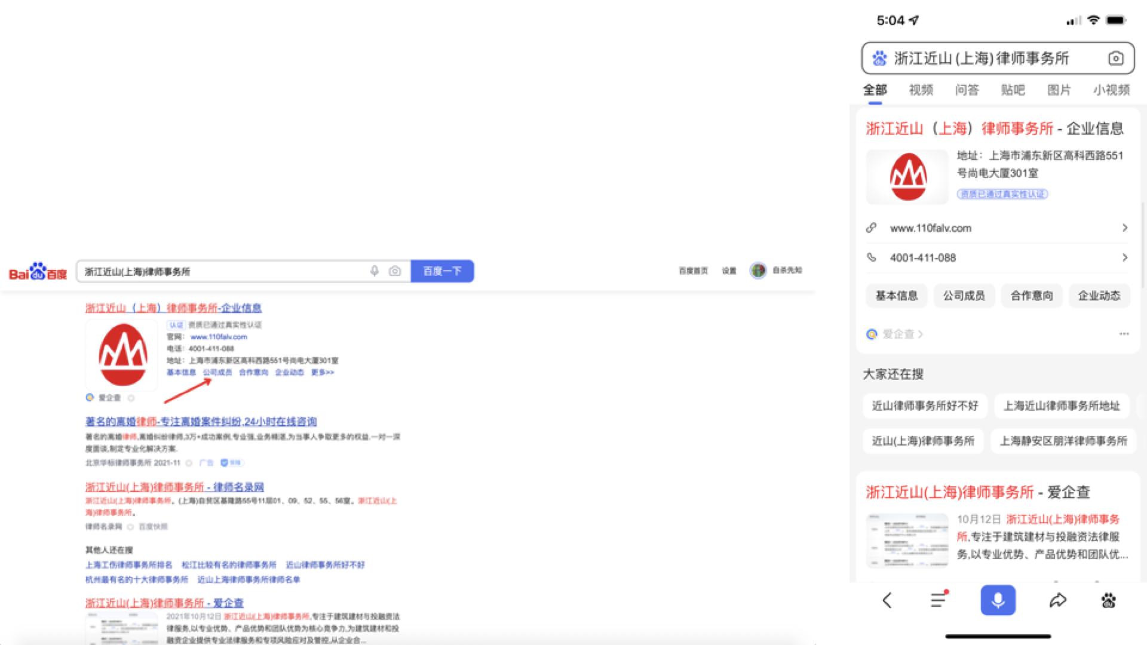Click the red mountain logo in desktop result
The height and width of the screenshot is (645, 1147).
(122, 355)
